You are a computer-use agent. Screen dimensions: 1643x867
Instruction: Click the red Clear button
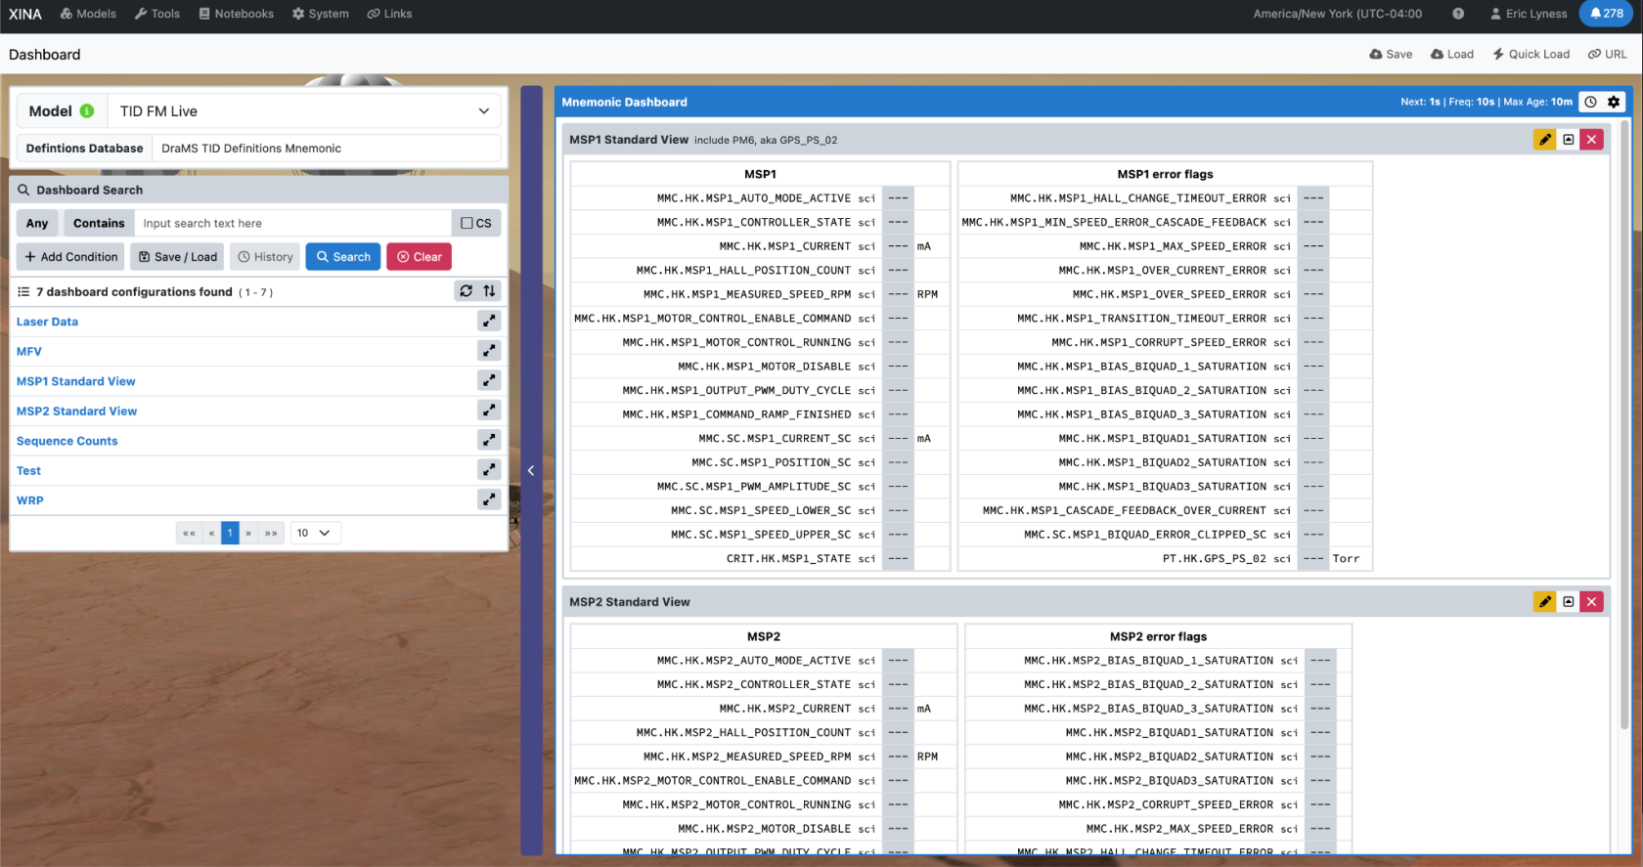(419, 257)
